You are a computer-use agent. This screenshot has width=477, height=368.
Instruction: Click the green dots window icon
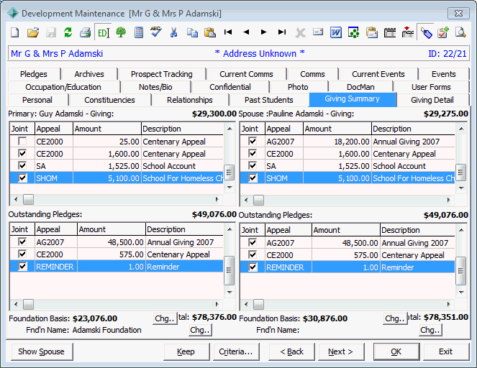353,32
